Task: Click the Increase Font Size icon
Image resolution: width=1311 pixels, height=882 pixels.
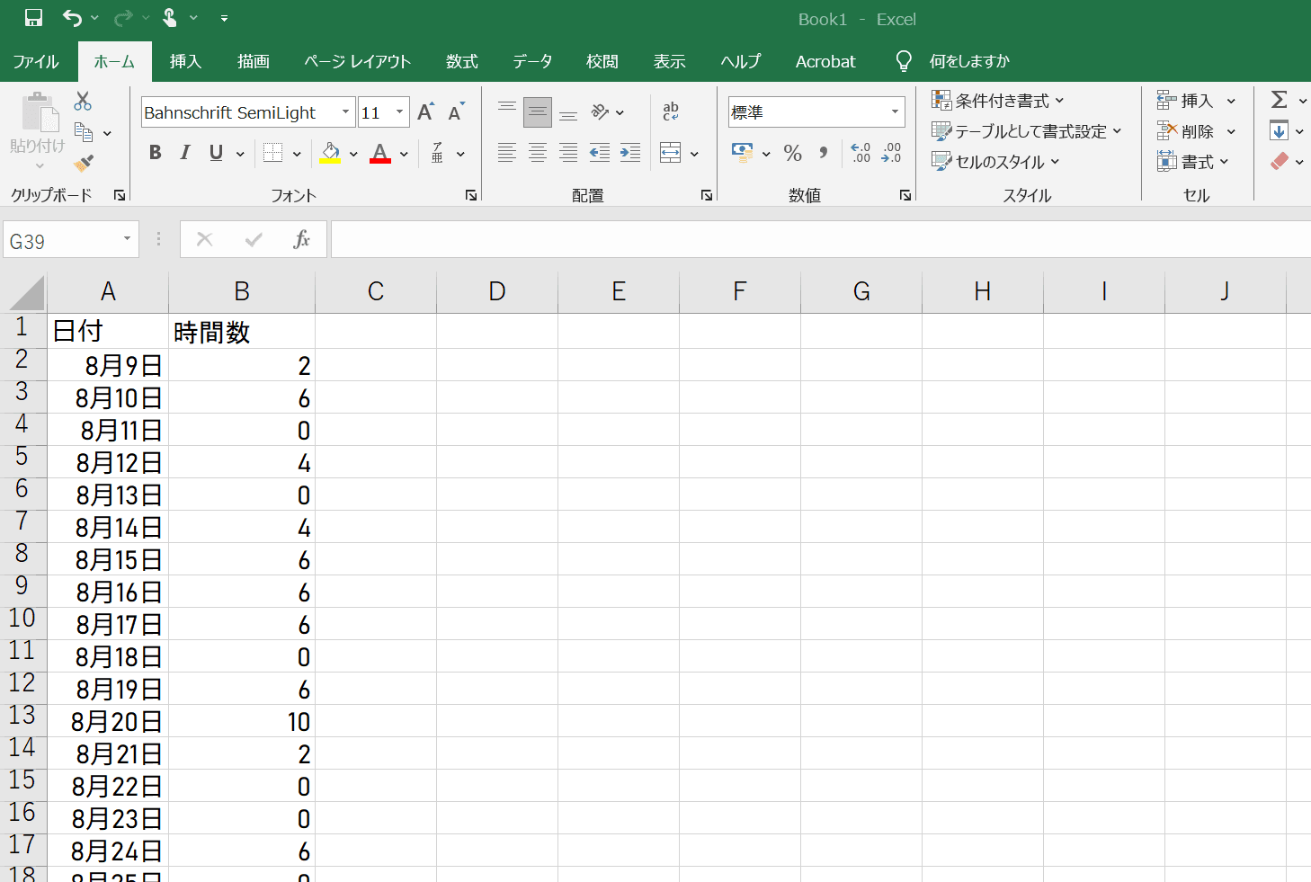Action: click(x=426, y=112)
